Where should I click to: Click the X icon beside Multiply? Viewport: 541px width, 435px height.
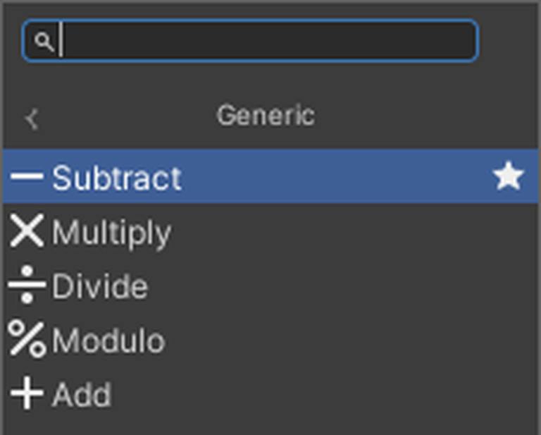pyautogui.click(x=27, y=231)
